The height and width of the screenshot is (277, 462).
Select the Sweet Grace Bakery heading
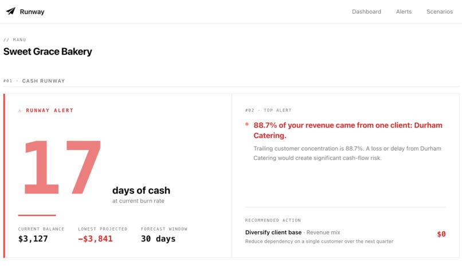tap(48, 52)
